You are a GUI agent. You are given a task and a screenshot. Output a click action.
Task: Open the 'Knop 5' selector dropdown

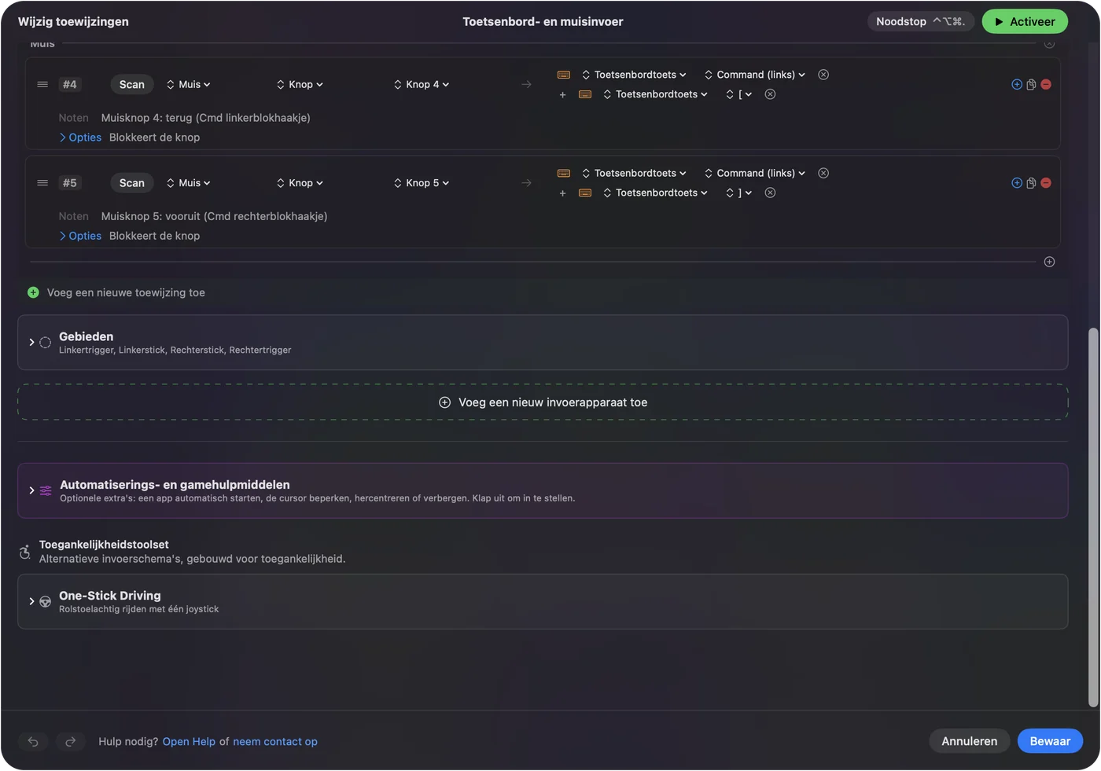422,182
